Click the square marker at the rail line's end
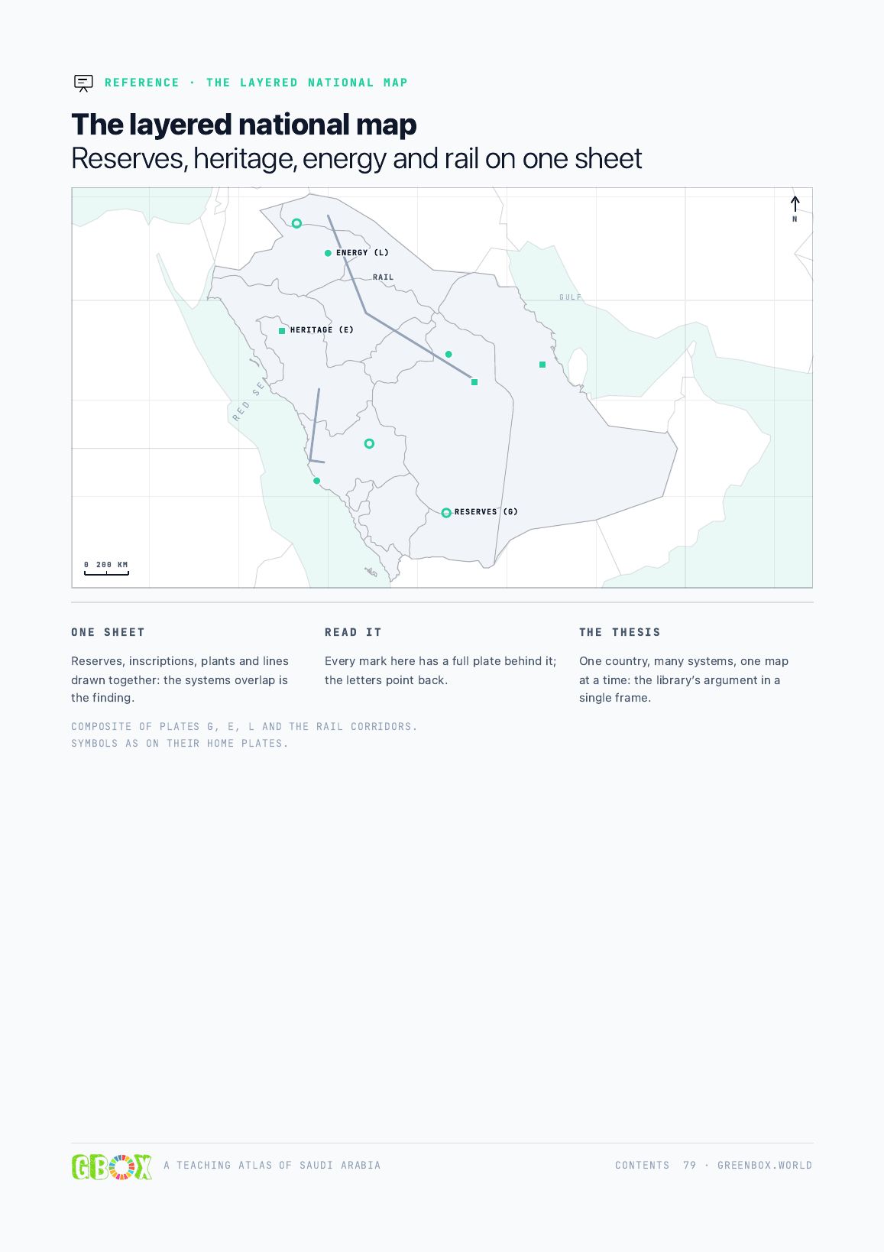Image resolution: width=884 pixels, height=1252 pixels. [474, 382]
